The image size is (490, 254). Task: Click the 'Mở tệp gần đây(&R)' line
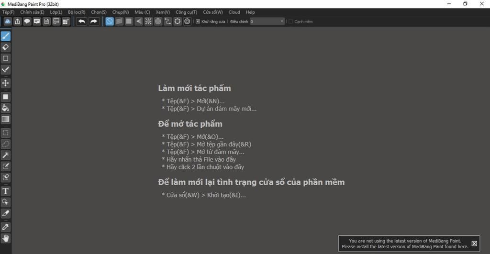point(224,144)
